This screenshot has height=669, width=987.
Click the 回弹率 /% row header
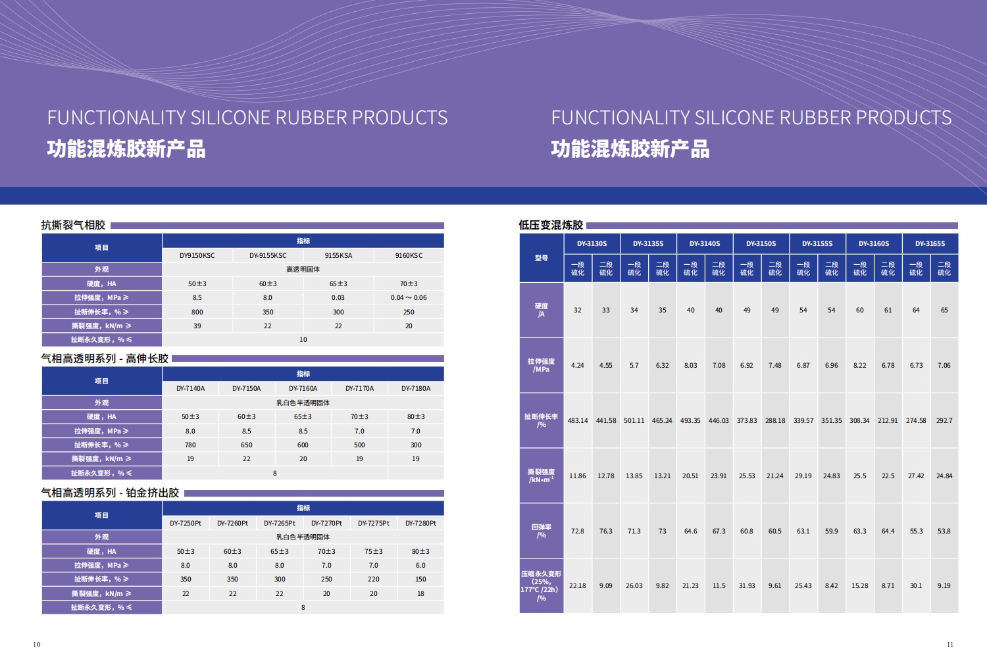point(542,531)
